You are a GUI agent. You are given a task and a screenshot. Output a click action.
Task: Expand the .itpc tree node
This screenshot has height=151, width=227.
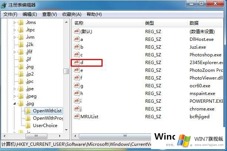14,30
